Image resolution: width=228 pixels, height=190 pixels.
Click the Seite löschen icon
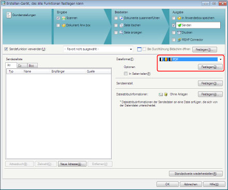[x=122, y=25]
